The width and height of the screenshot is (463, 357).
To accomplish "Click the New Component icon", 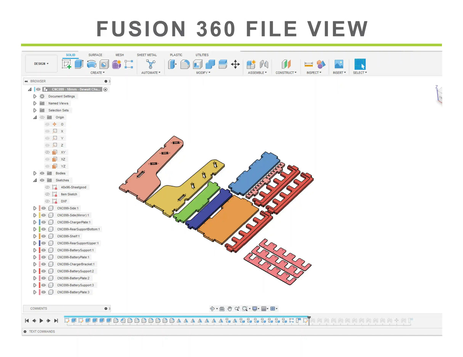I will [x=251, y=64].
